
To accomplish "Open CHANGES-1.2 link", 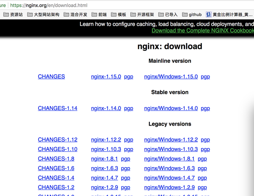I will coord(56,188).
